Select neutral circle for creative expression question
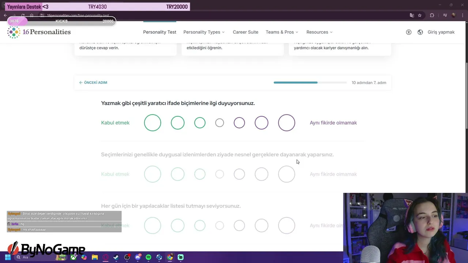The width and height of the screenshot is (468, 263). pyautogui.click(x=219, y=123)
